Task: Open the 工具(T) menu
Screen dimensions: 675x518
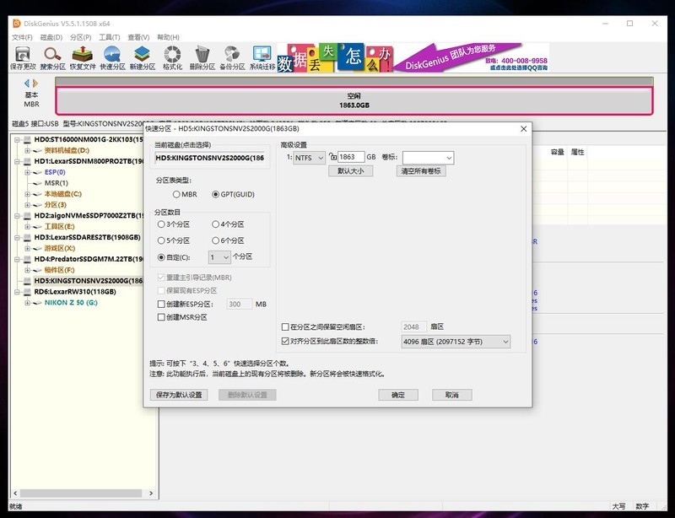Action: point(110,37)
